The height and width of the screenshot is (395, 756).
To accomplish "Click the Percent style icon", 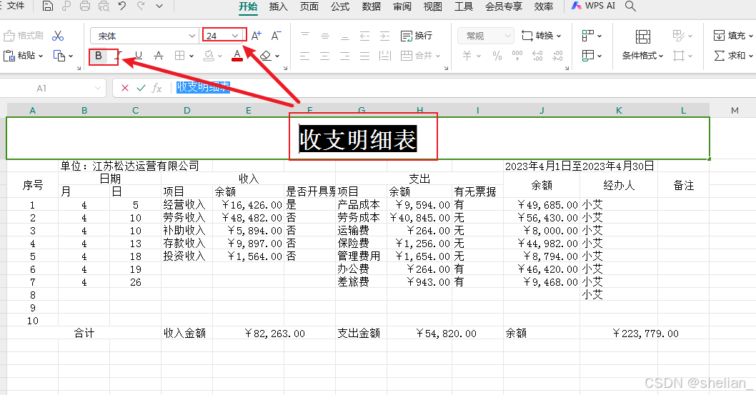I will pyautogui.click(x=497, y=56).
